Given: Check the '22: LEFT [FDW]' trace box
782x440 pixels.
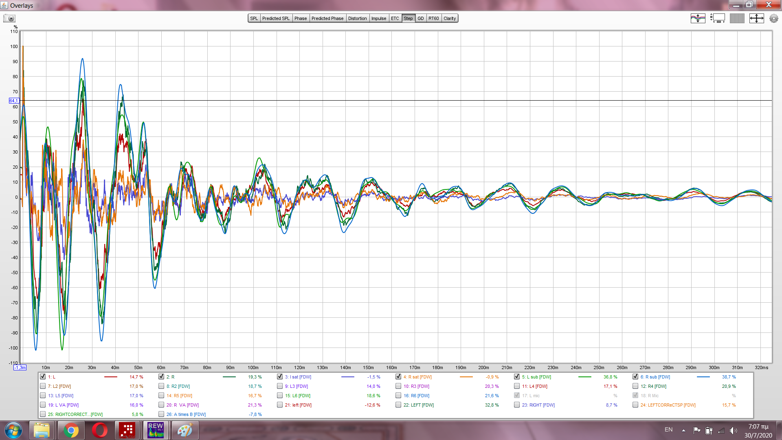Looking at the screenshot, I should [x=398, y=405].
